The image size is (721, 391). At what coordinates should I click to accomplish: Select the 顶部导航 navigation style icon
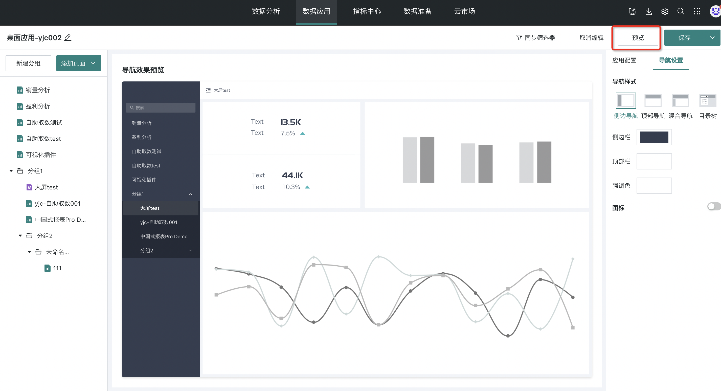point(653,101)
